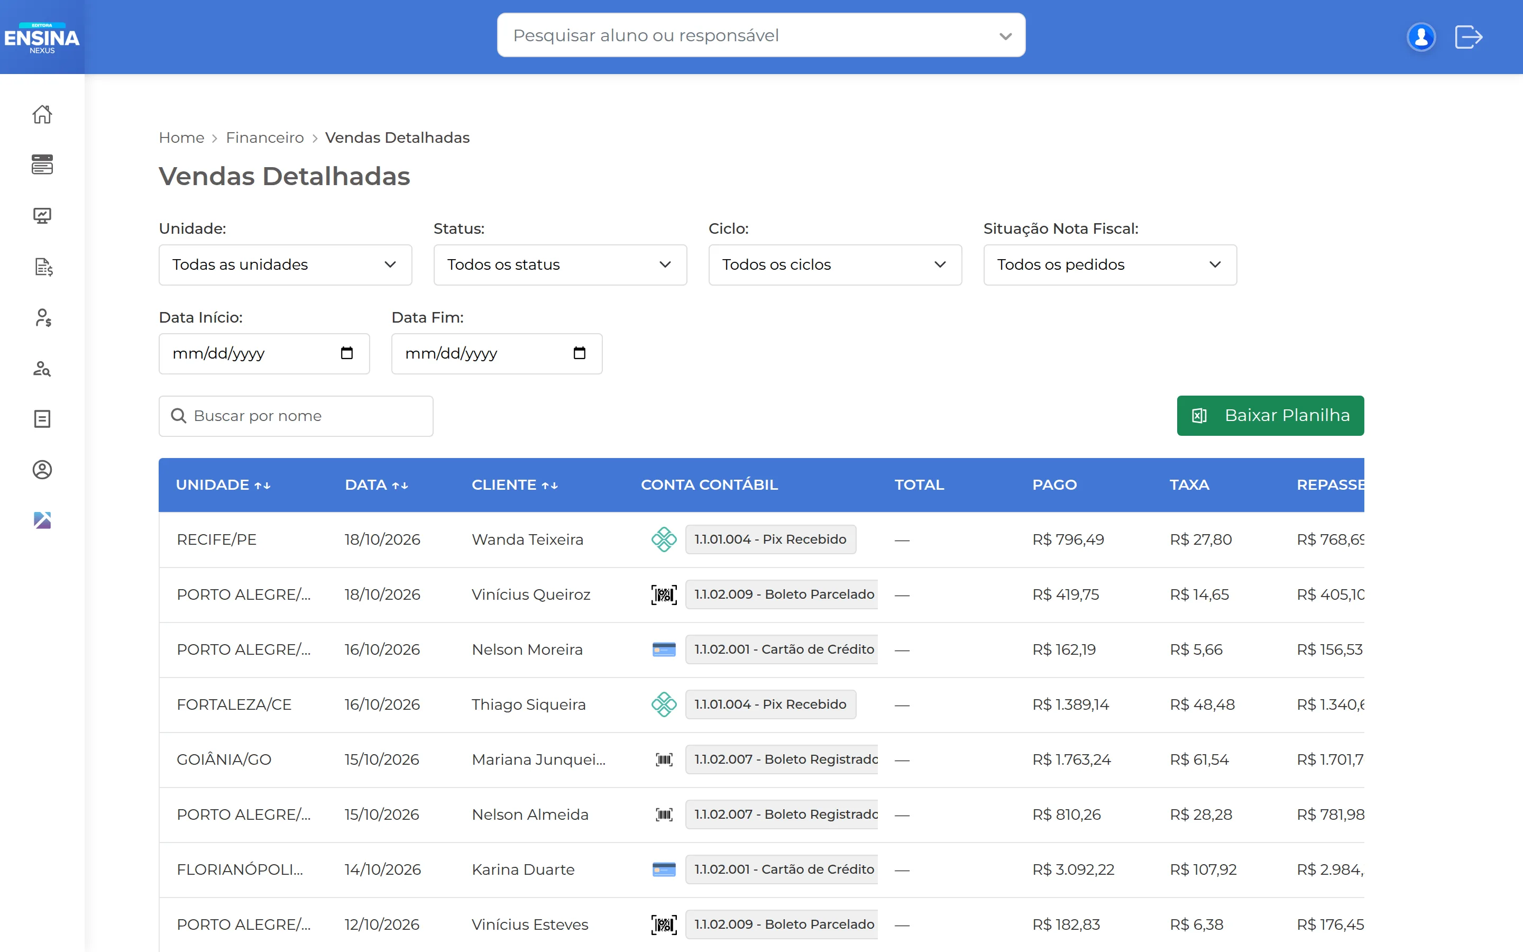Open the Situação Nota Fiscal dropdown
The image size is (1523, 952).
click(x=1110, y=265)
